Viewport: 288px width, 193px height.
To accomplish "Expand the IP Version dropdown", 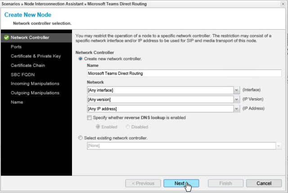I will coord(237,99).
